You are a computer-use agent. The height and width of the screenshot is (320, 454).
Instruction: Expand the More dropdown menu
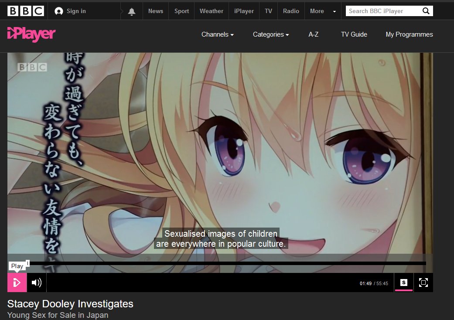pos(323,11)
